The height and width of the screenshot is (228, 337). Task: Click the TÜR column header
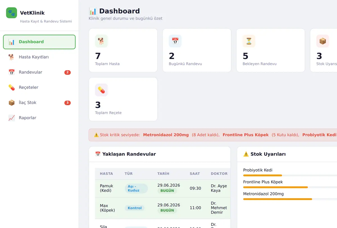tap(129, 174)
